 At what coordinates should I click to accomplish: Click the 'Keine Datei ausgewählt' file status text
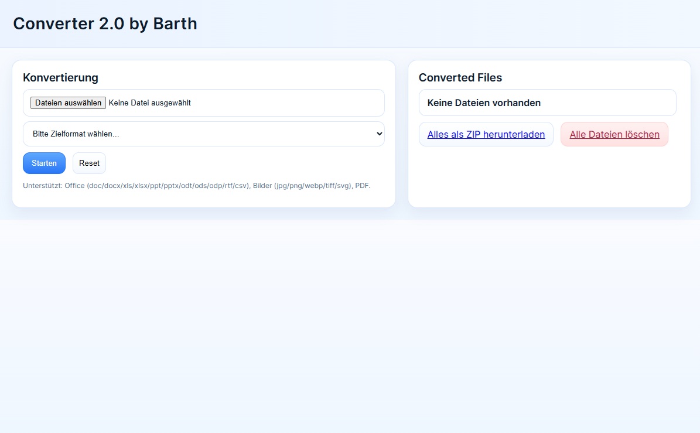click(x=150, y=103)
